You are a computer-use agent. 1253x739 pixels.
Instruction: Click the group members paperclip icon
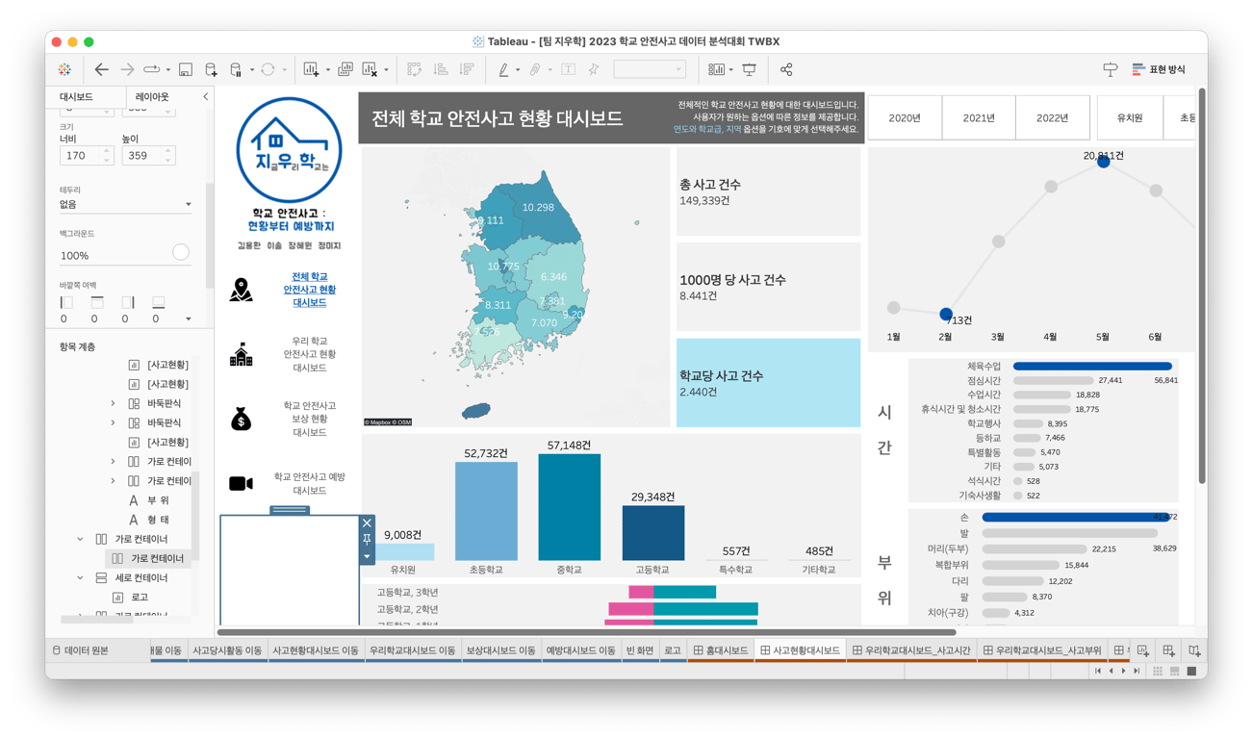point(535,69)
